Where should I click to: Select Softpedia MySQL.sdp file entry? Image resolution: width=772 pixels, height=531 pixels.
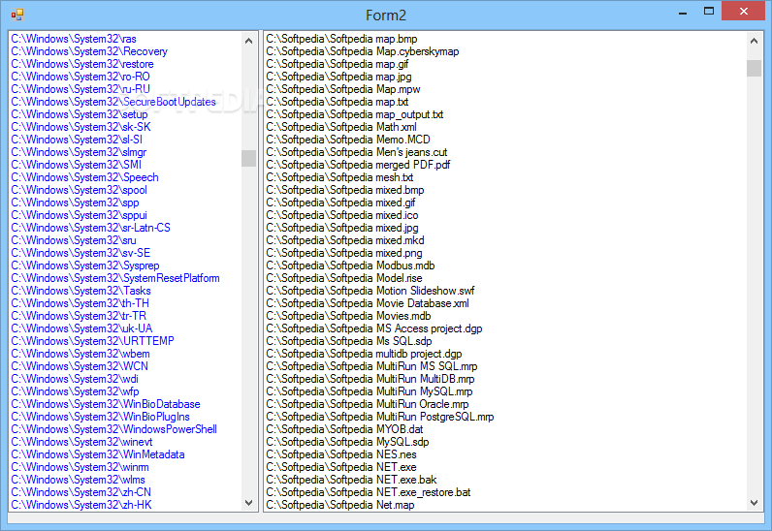pos(347,442)
